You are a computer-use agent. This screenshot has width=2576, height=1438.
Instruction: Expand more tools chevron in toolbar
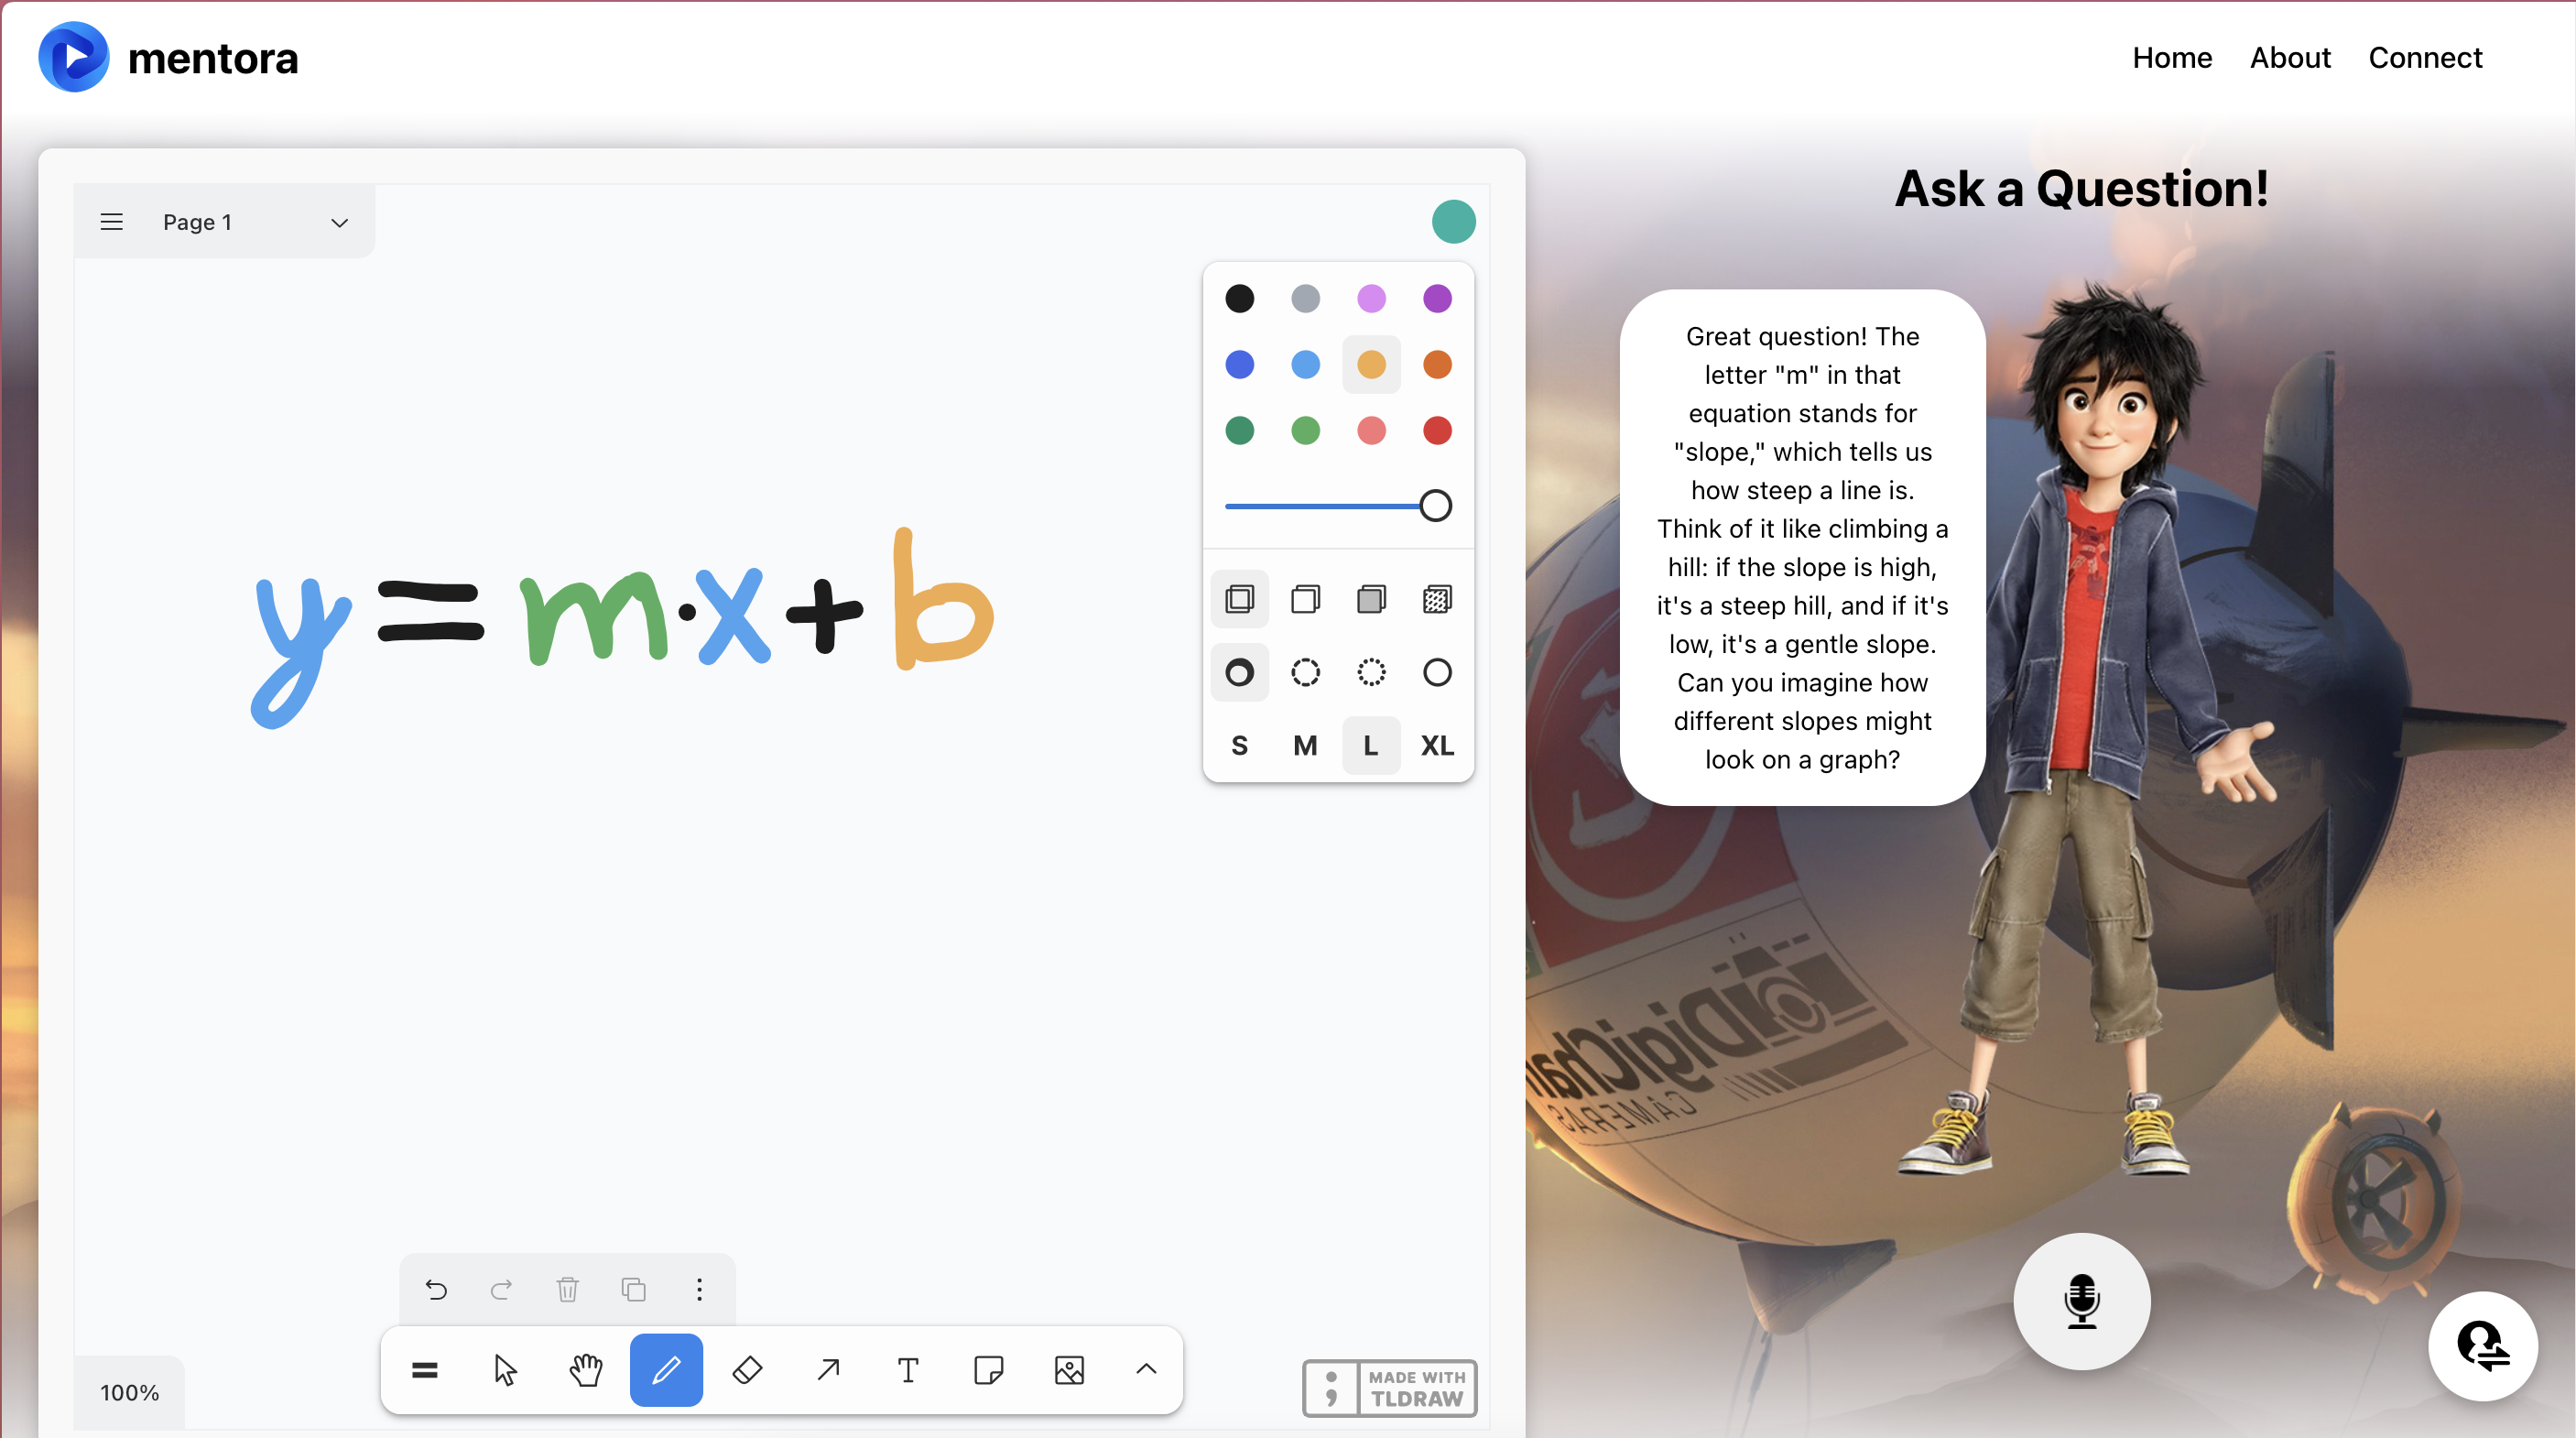tap(1146, 1370)
